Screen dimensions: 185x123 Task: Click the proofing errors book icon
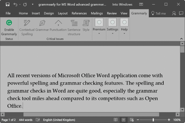38,120
